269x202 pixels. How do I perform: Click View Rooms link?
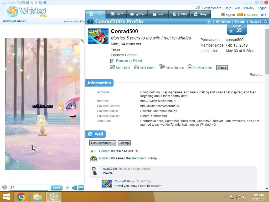tap(175, 68)
